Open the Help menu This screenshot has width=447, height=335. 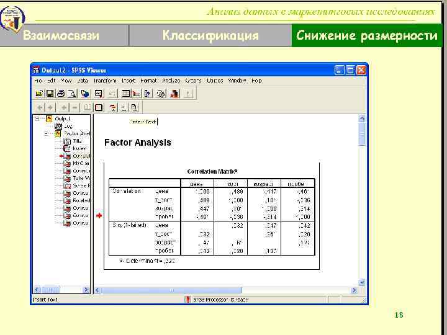(x=256, y=81)
